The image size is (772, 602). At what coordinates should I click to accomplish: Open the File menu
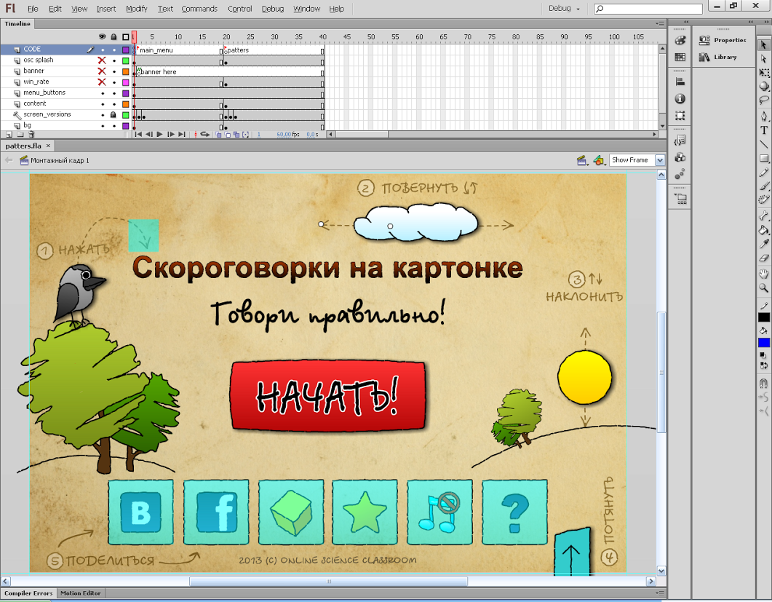(33, 9)
